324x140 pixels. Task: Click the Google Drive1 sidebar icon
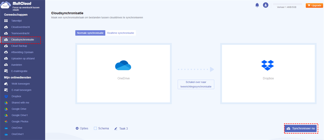[6, 115]
